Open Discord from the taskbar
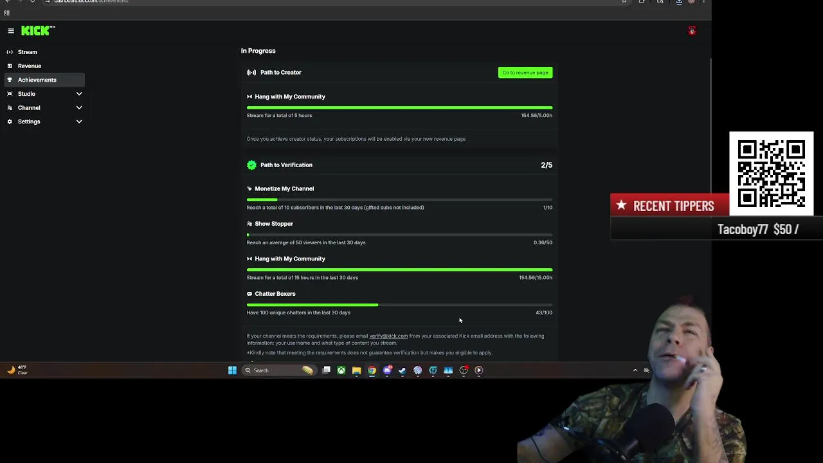This screenshot has width=823, height=463. pyautogui.click(x=387, y=370)
